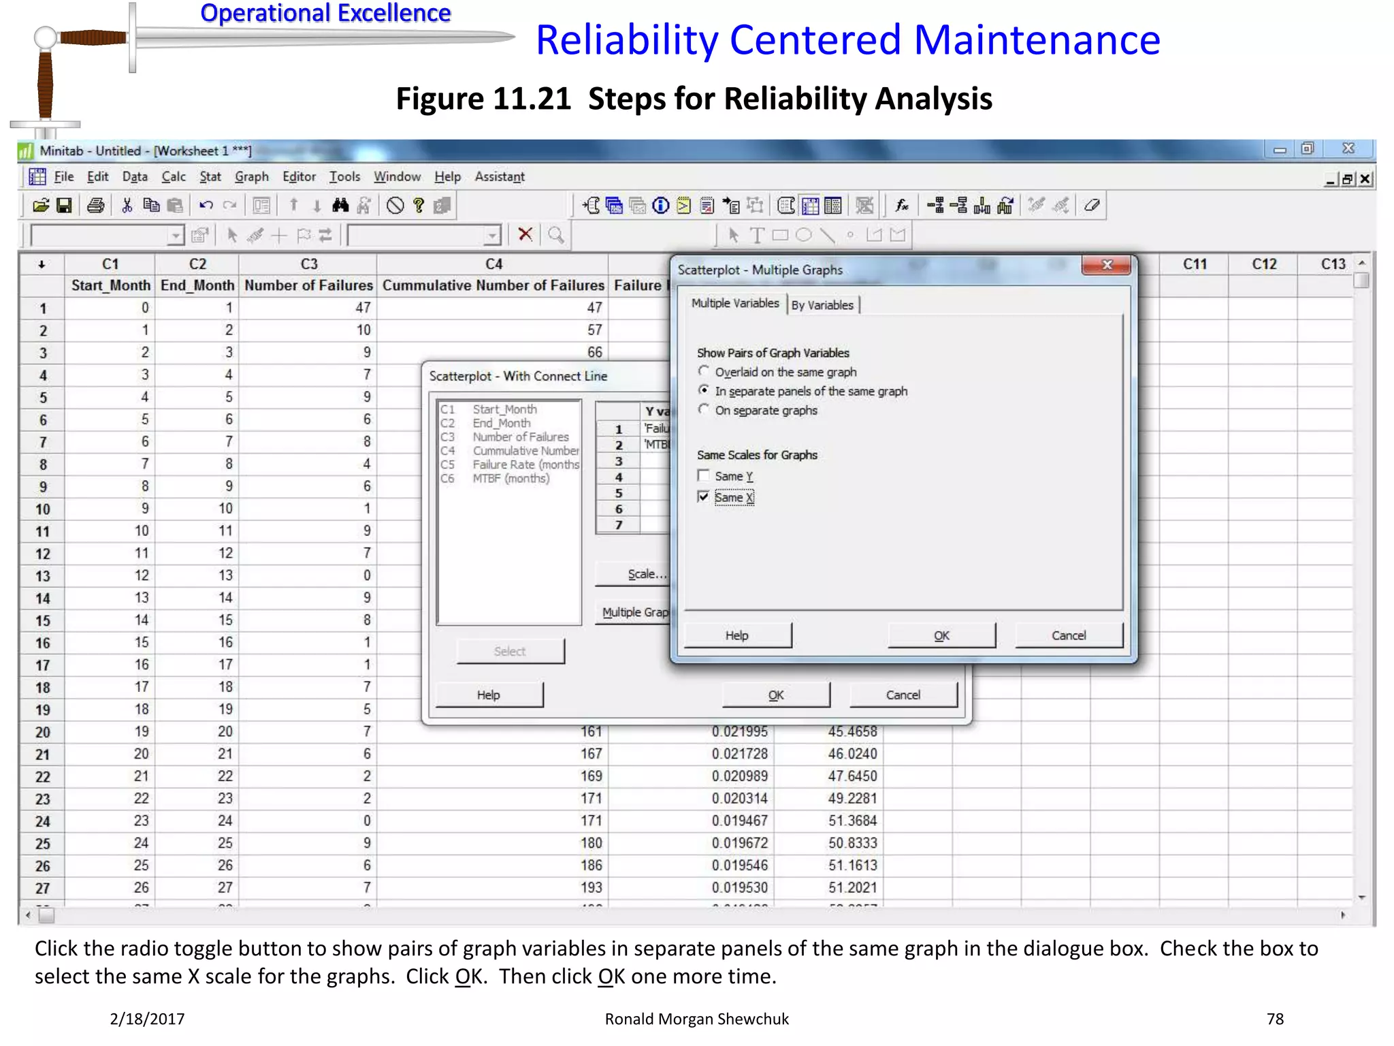Viewport: 1394px width, 1046px height.
Task: Click the Help question mark icon
Action: click(x=419, y=205)
